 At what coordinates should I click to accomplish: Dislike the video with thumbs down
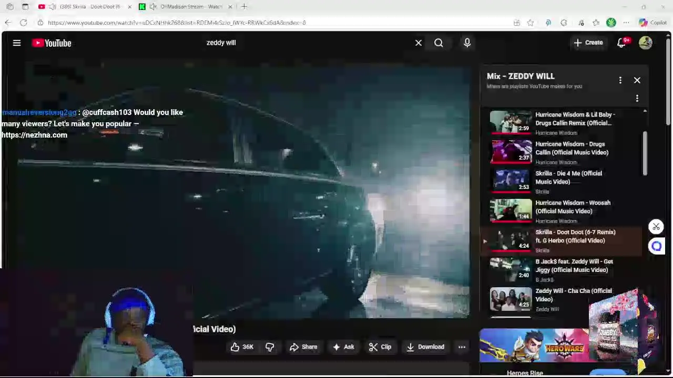pos(270,347)
